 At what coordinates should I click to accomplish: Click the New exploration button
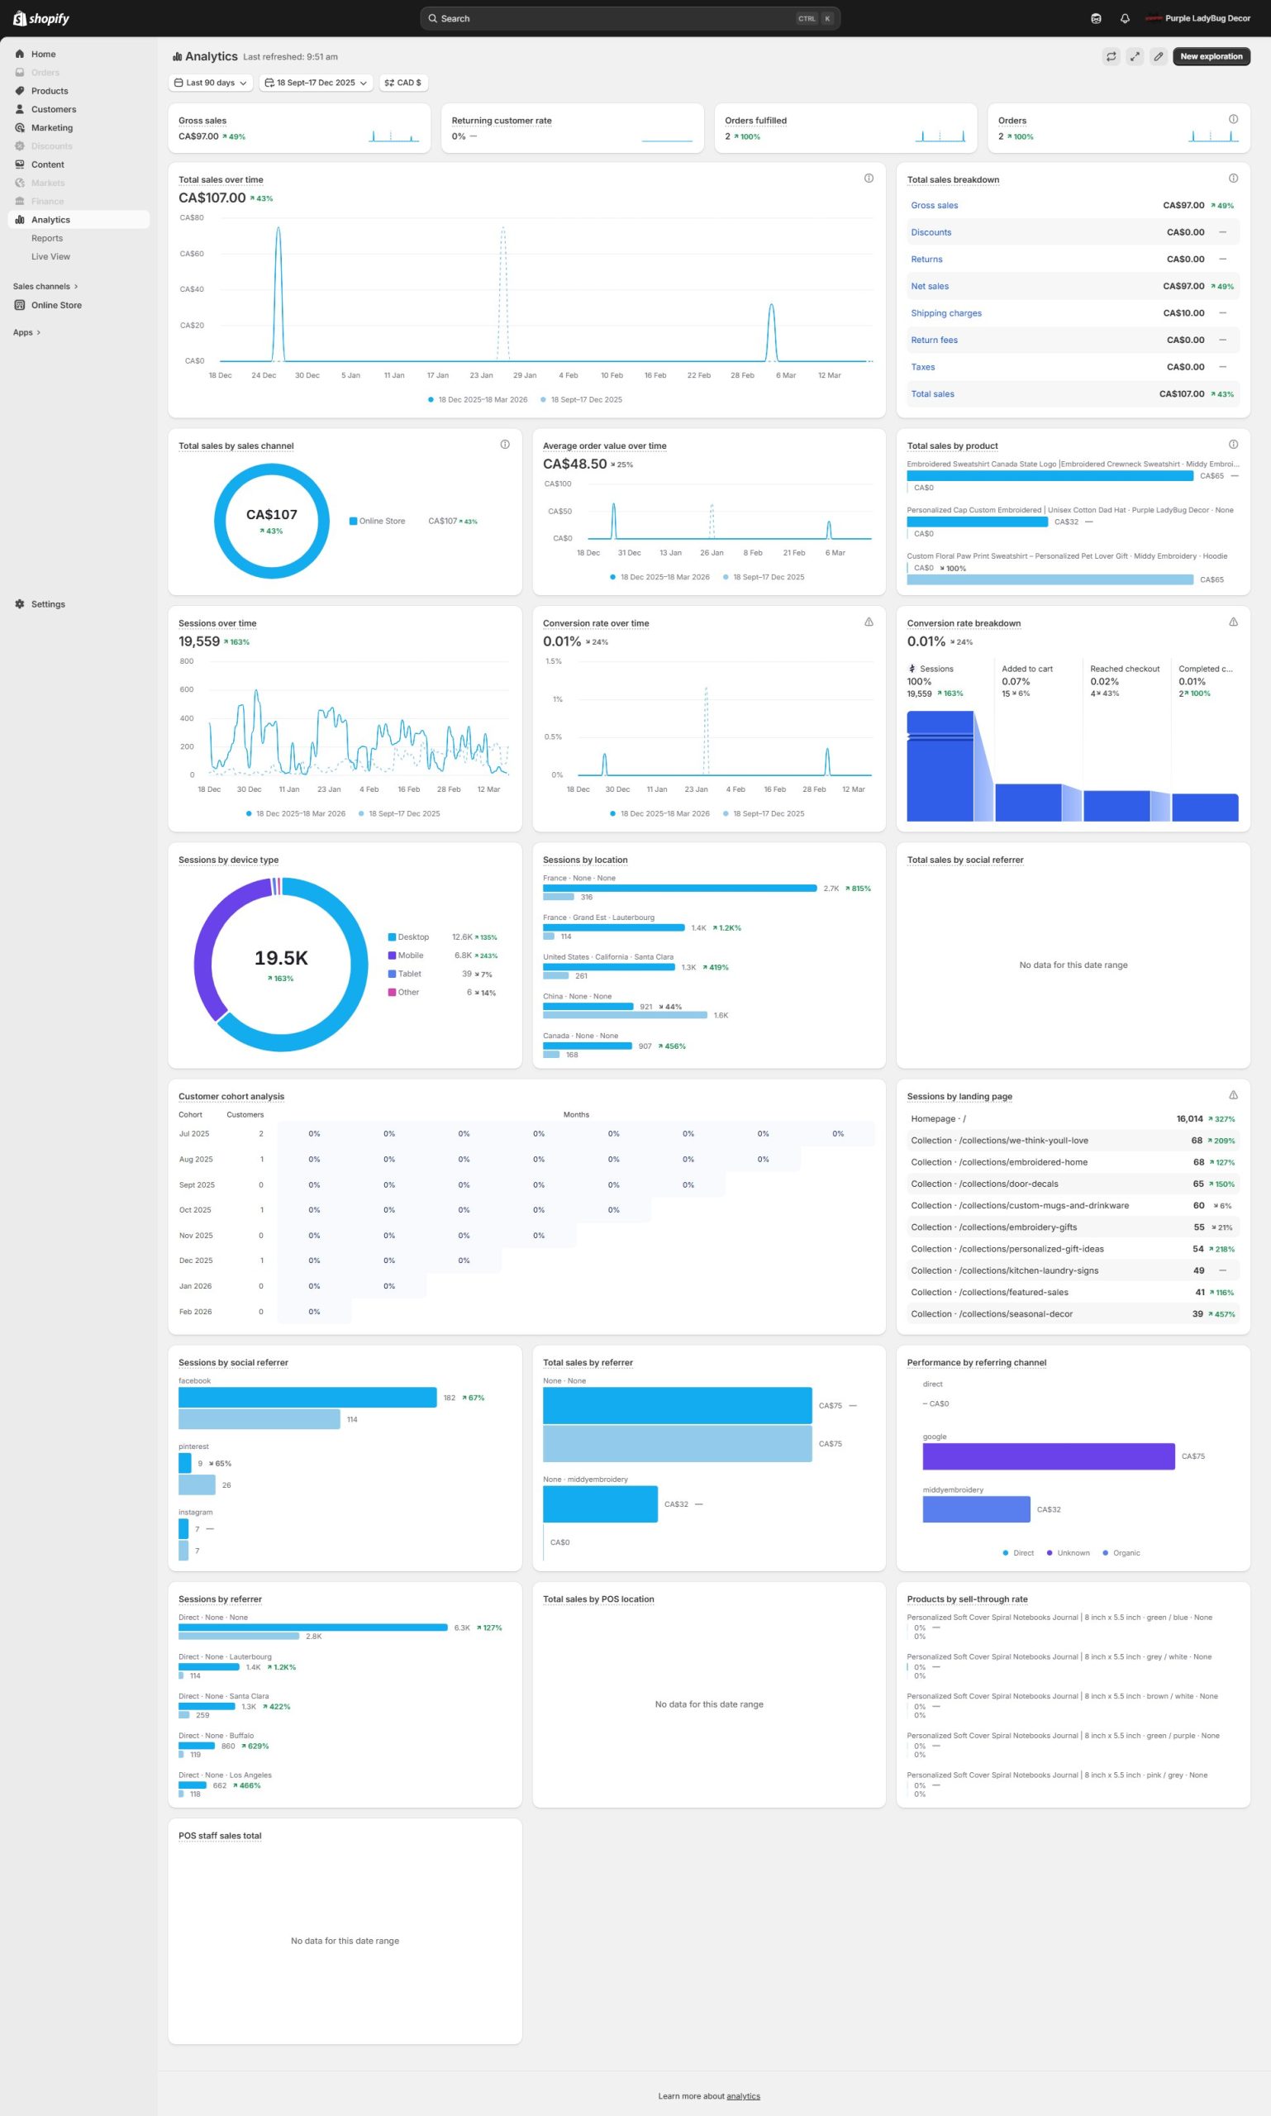[x=1210, y=56]
